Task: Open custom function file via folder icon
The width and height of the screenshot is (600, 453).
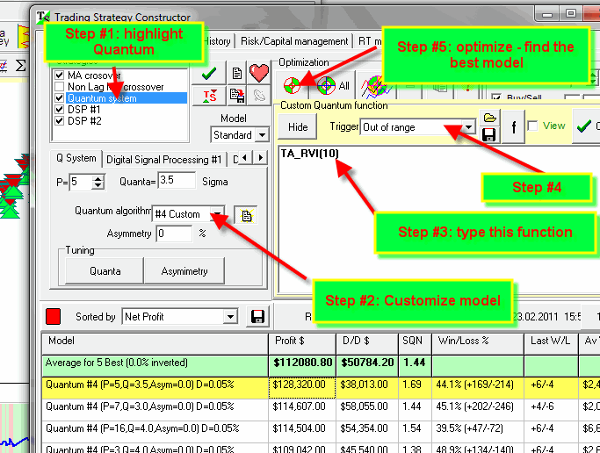Action: point(491,119)
